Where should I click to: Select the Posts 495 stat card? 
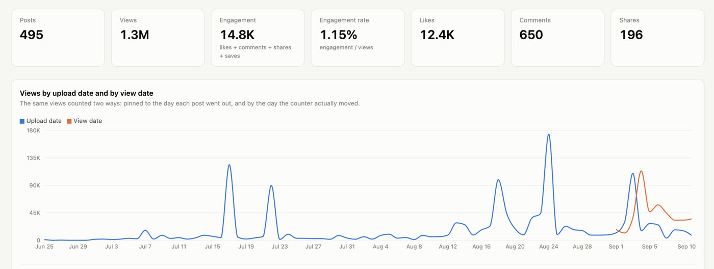coord(58,38)
